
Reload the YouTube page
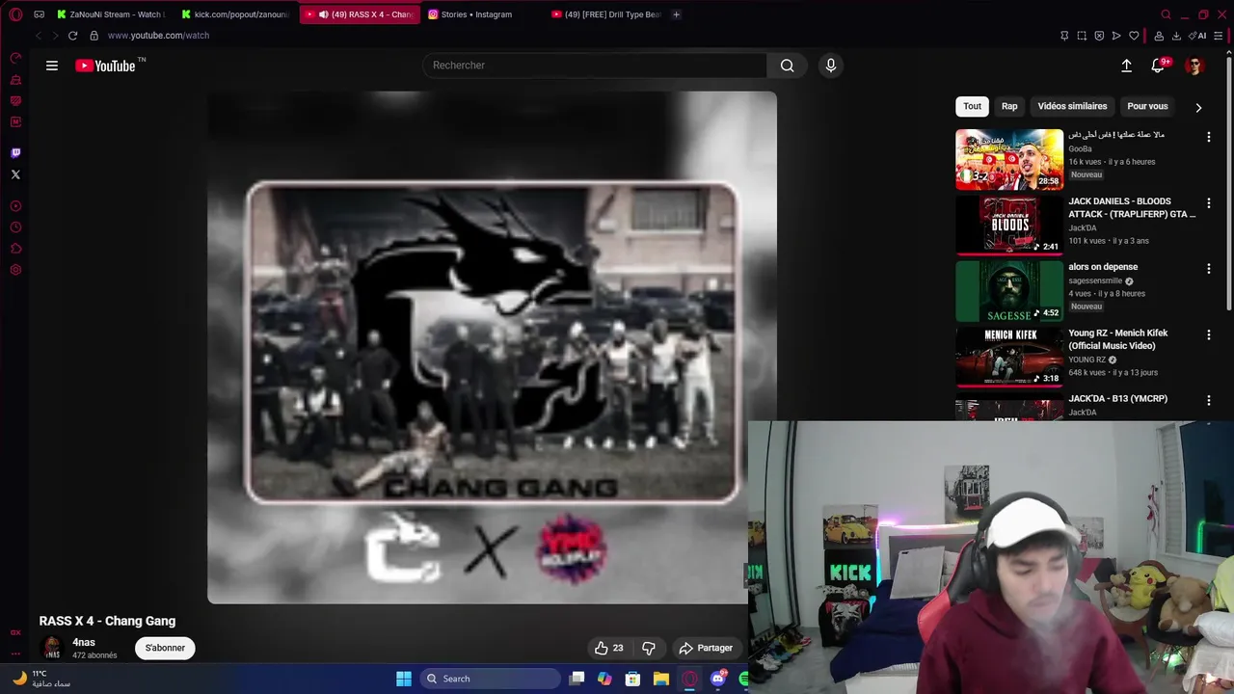click(72, 36)
